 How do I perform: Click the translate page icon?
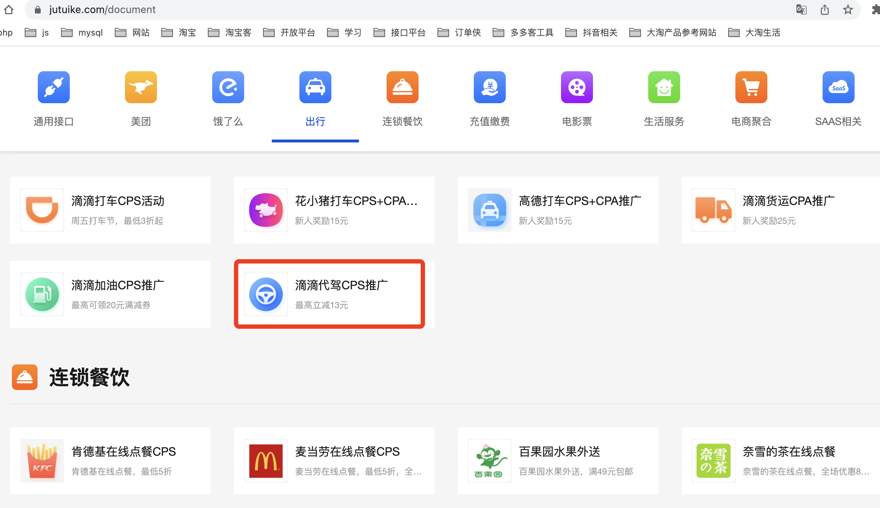(x=801, y=9)
